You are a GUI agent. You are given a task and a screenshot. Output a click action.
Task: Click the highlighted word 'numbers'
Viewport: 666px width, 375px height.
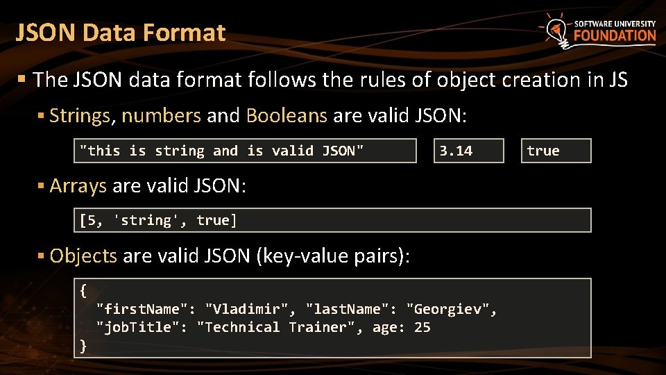tap(161, 115)
